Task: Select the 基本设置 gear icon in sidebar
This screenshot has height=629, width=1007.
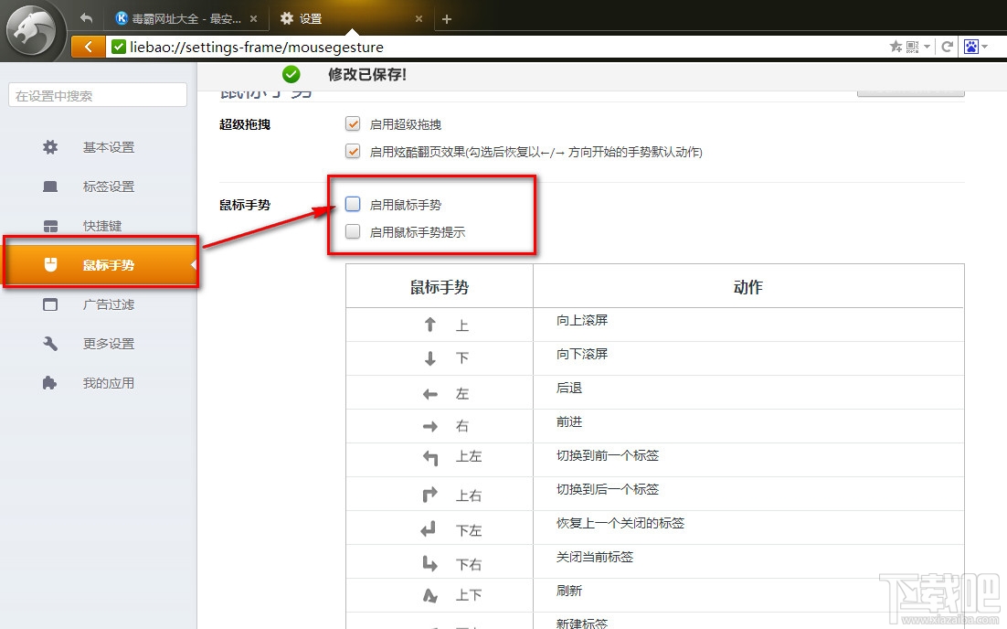Action: (50, 146)
